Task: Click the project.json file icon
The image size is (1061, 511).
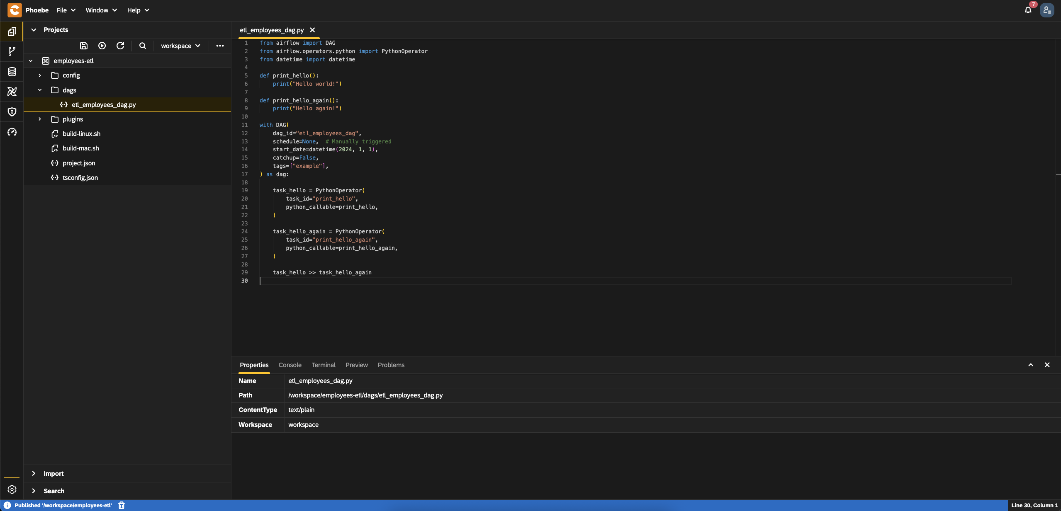Action: (x=55, y=163)
